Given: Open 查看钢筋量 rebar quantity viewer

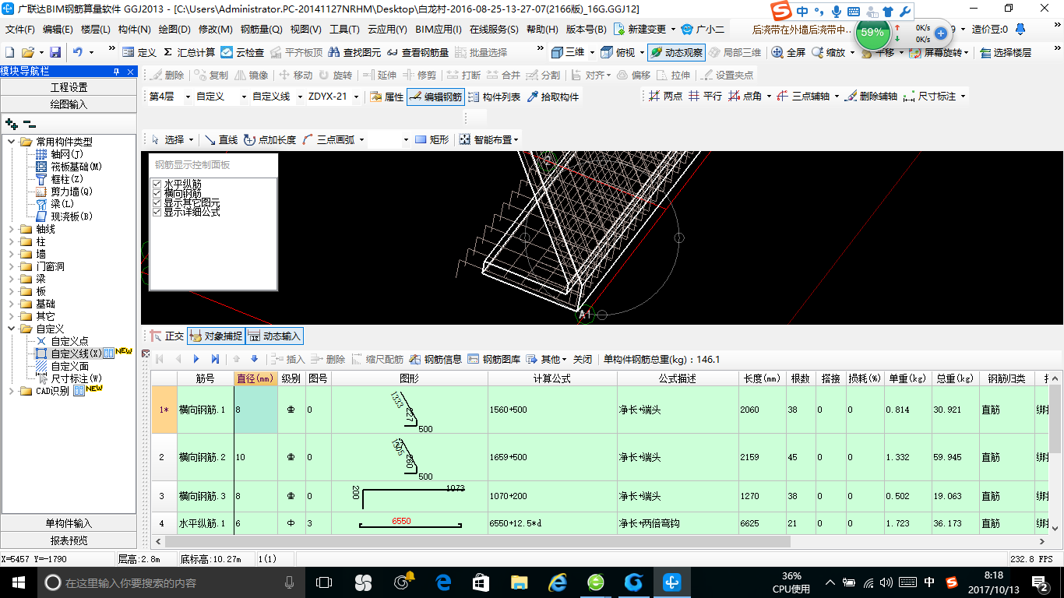Looking at the screenshot, I should (x=417, y=52).
